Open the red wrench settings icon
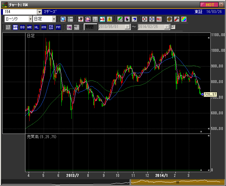Viewport: 226px width, 186px height. (177, 19)
